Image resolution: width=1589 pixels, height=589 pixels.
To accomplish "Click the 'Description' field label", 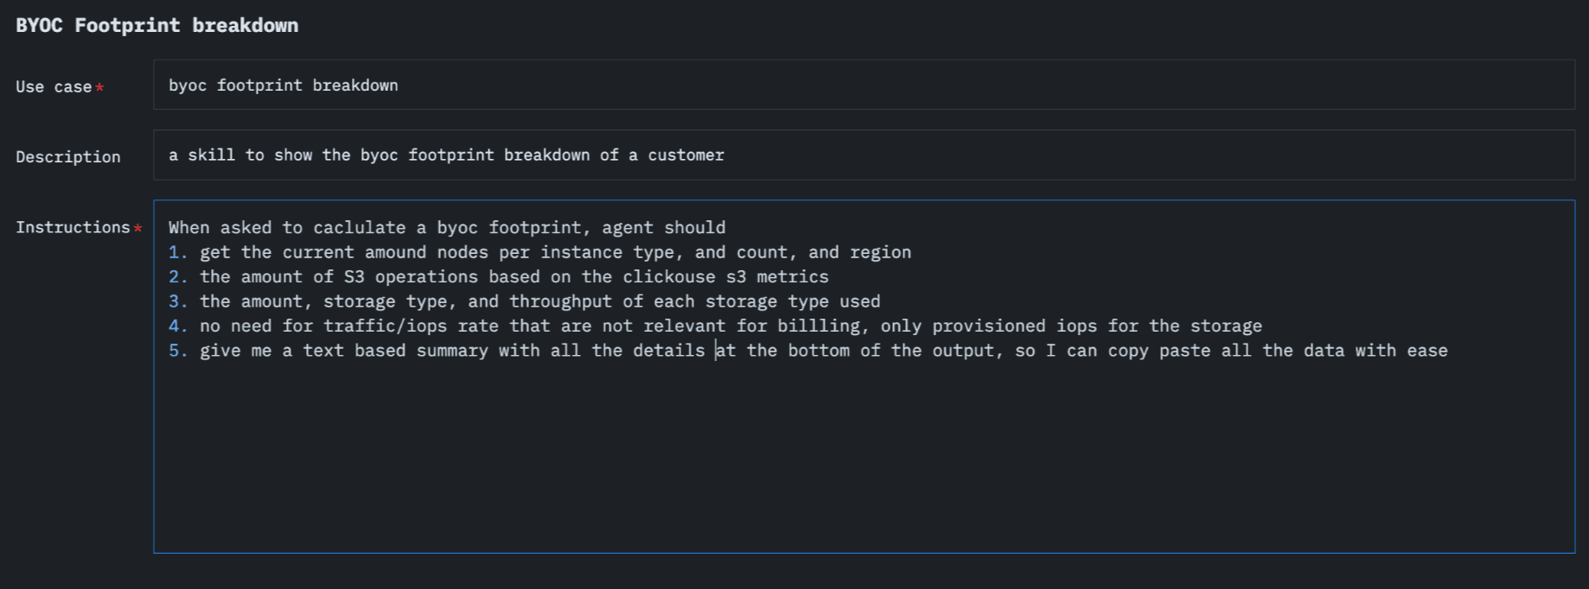I will point(68,157).
